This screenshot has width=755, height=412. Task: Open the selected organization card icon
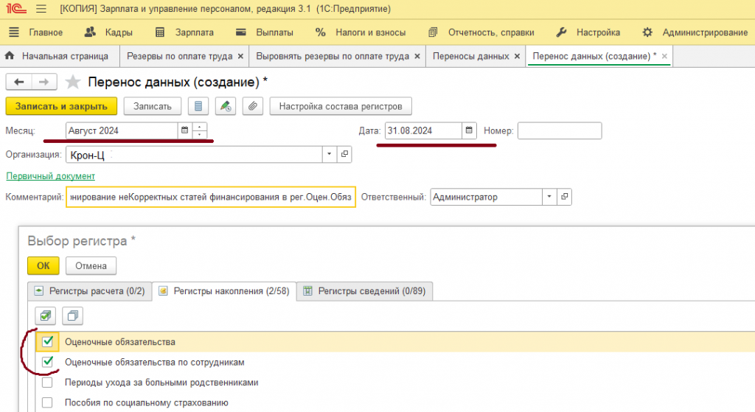pos(344,155)
